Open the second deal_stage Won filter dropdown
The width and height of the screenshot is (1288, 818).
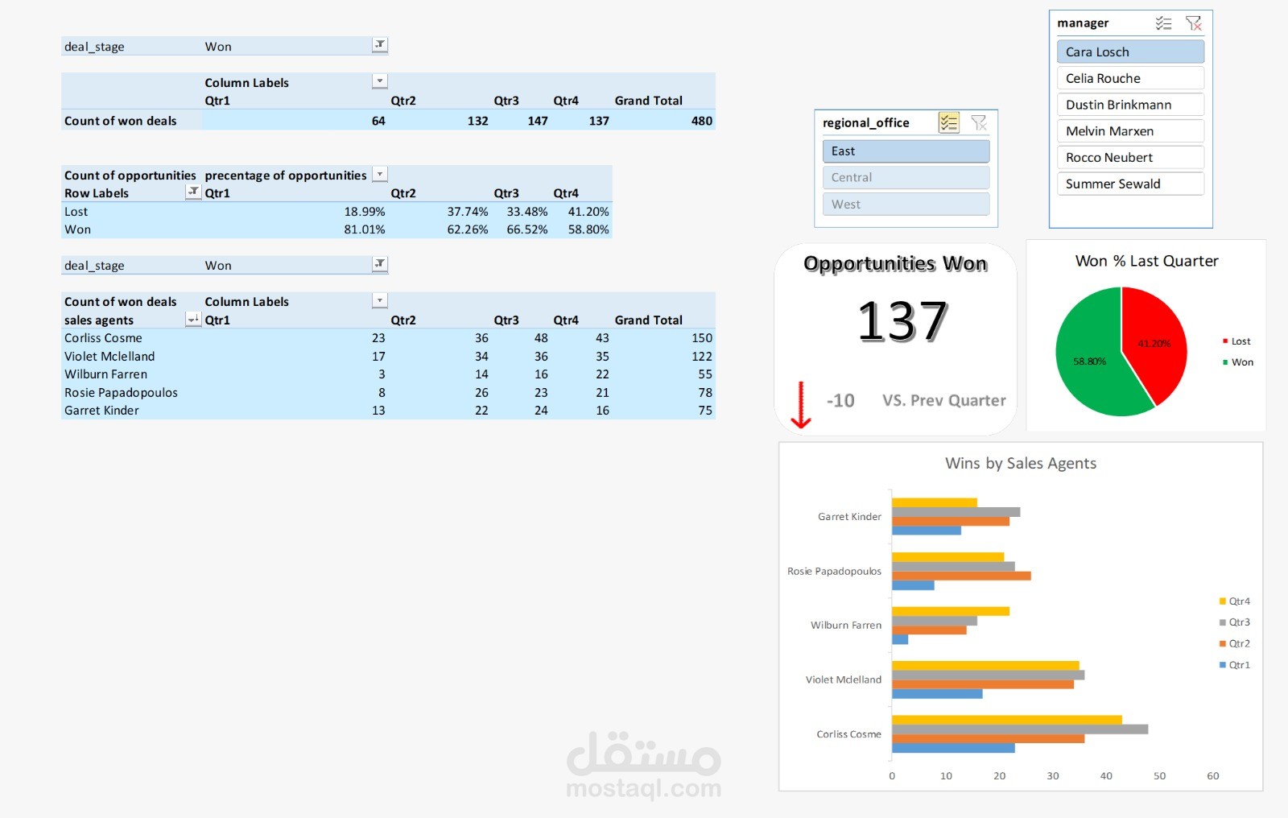click(x=380, y=264)
